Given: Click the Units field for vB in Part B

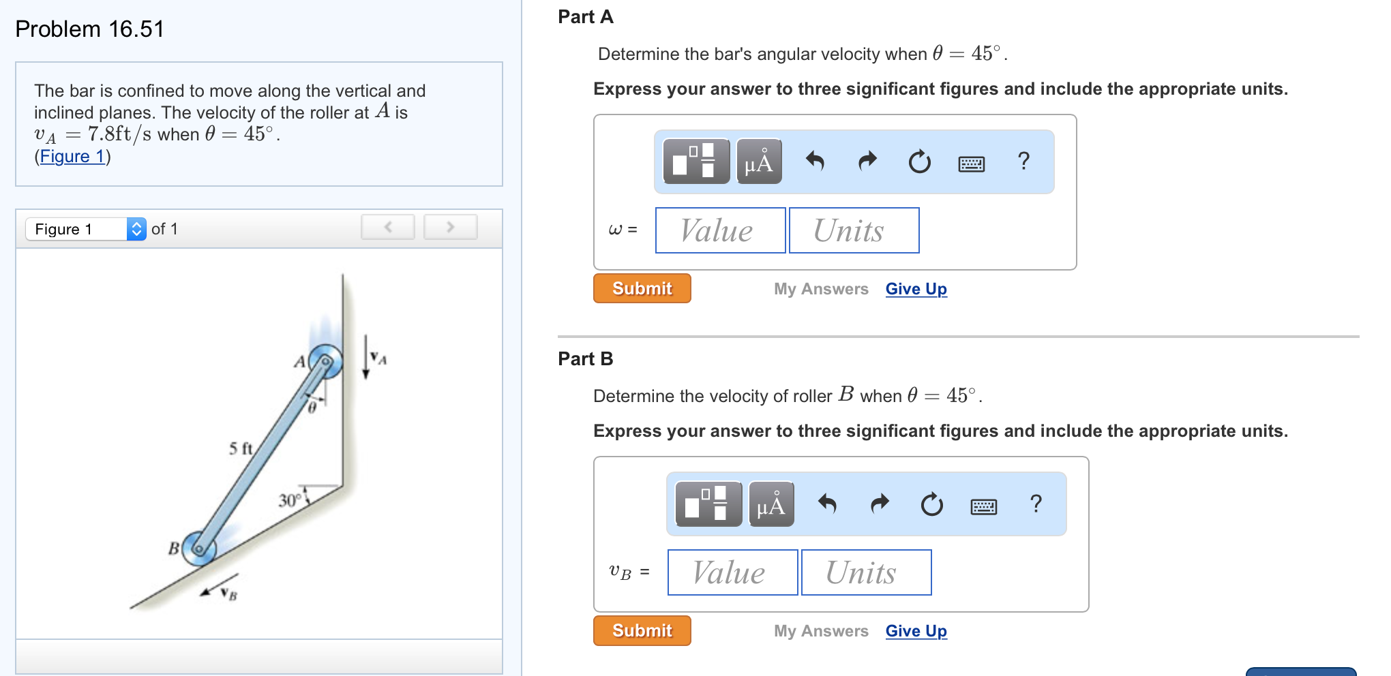Looking at the screenshot, I should (x=866, y=572).
